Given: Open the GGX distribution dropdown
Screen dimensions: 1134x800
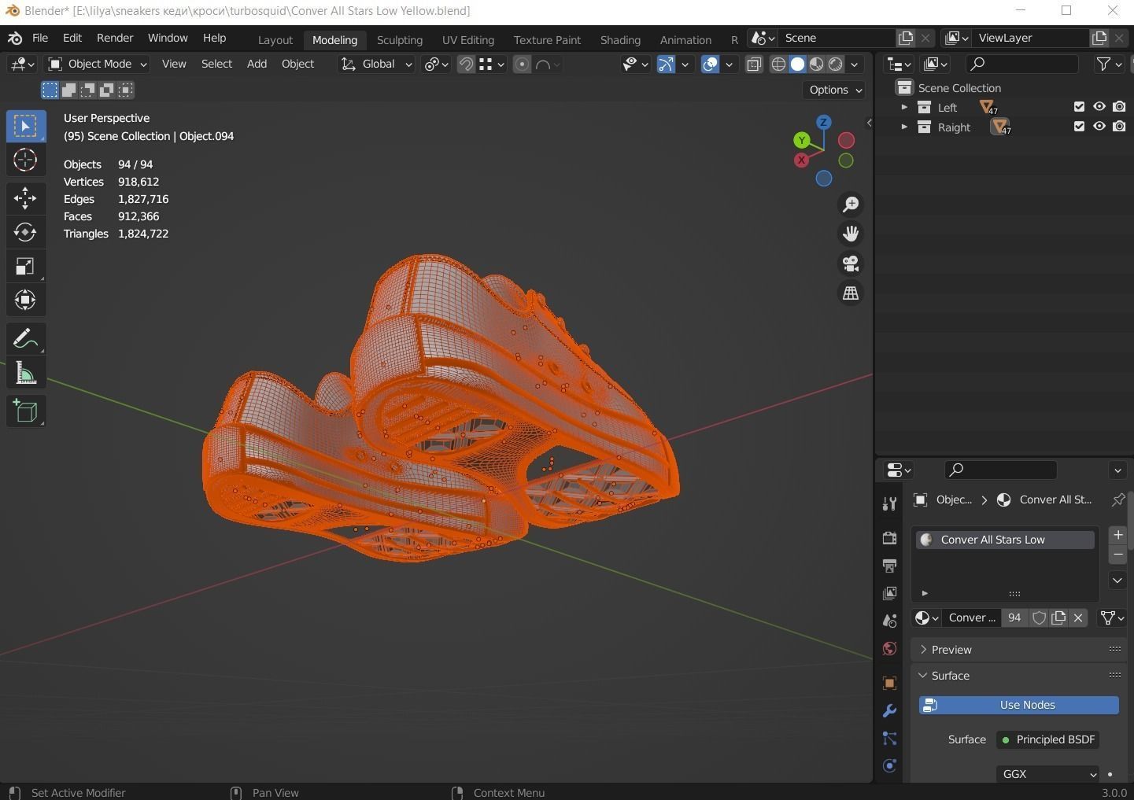Looking at the screenshot, I should click(x=1047, y=774).
